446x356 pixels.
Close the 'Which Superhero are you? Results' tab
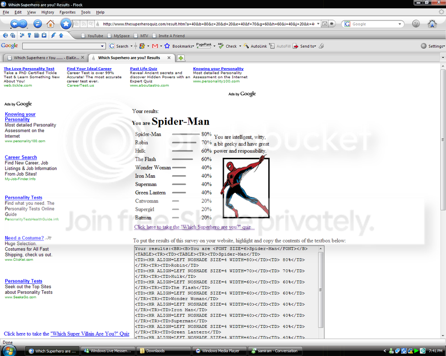coord(169,58)
